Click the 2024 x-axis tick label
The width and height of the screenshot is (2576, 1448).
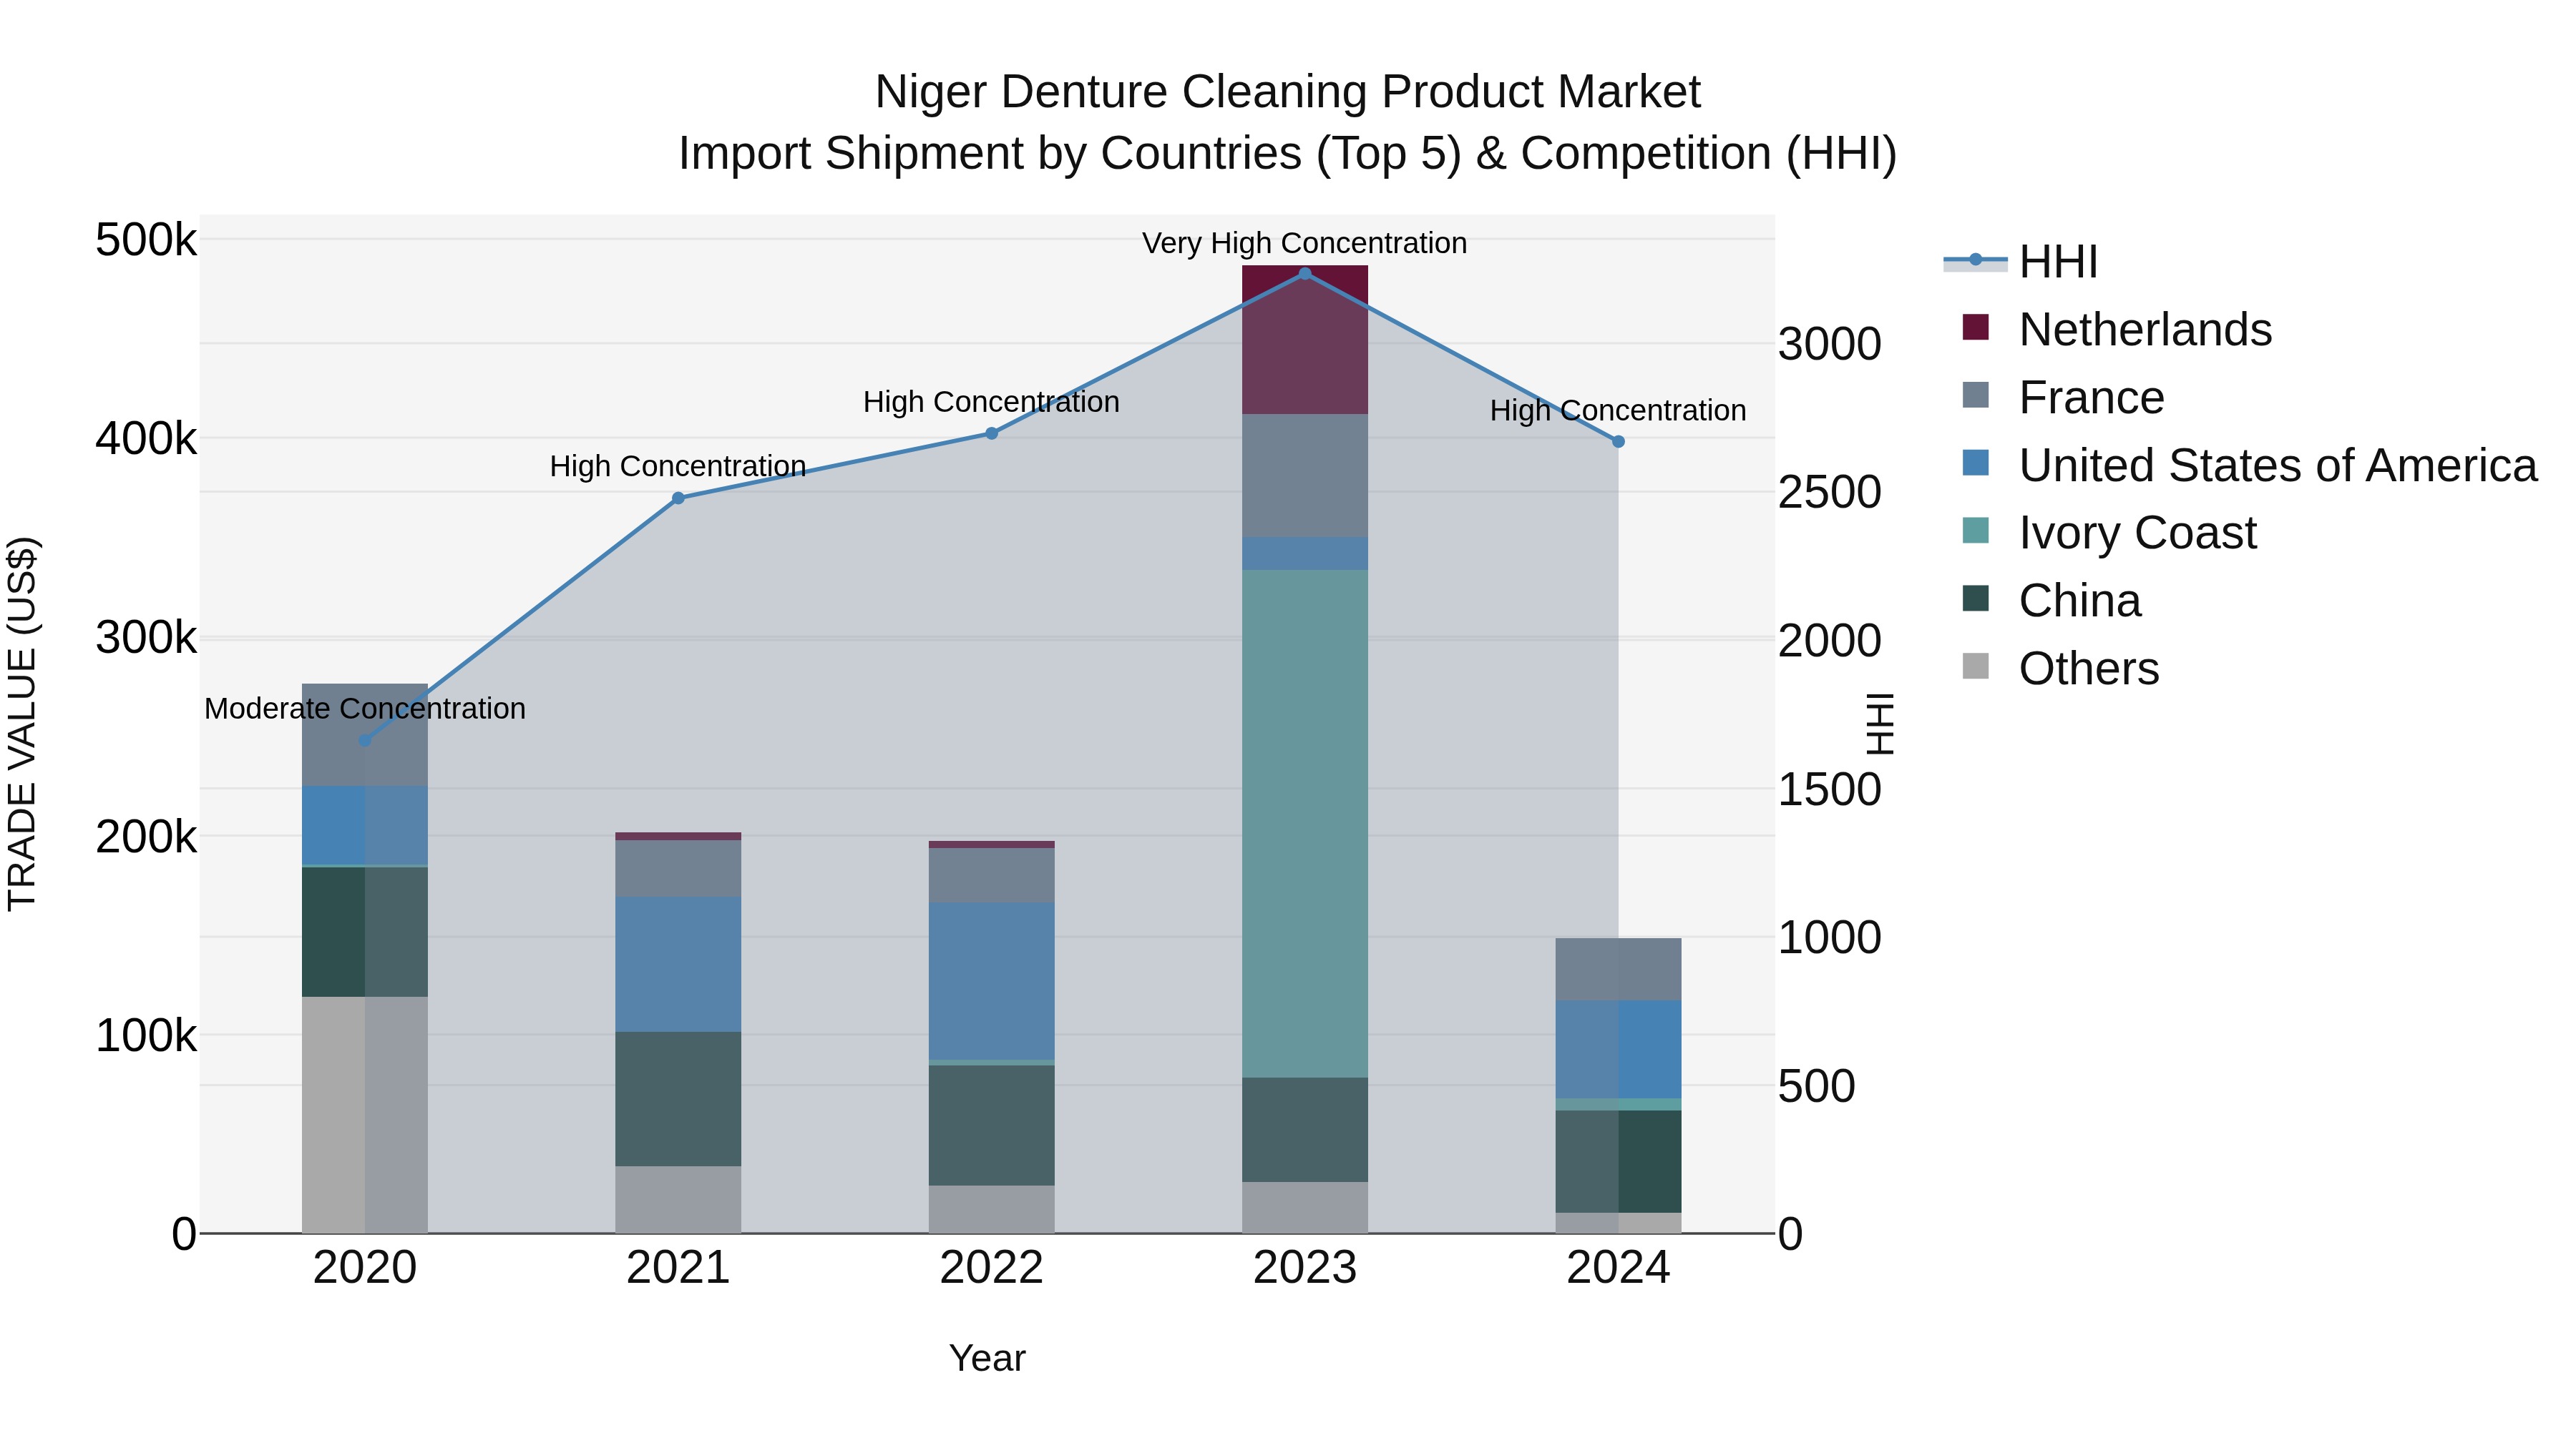(x=1618, y=1268)
